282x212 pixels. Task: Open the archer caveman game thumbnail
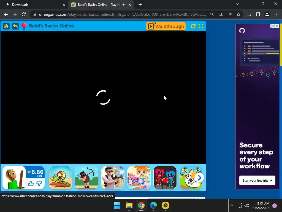tap(86, 177)
